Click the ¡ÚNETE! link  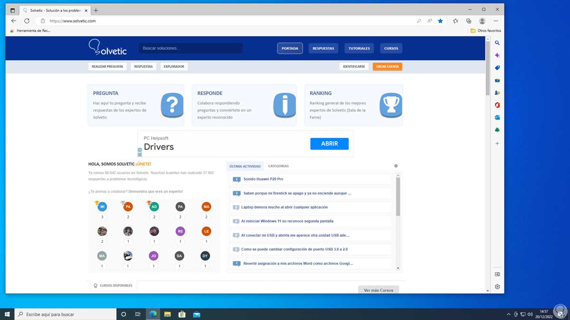coord(143,164)
